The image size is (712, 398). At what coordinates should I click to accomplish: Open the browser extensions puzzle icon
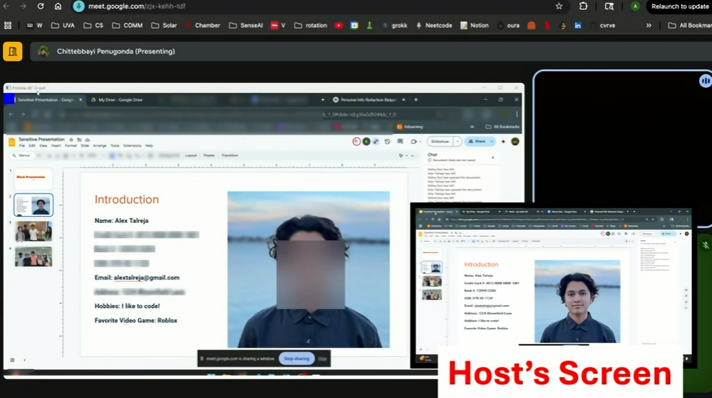(x=583, y=6)
